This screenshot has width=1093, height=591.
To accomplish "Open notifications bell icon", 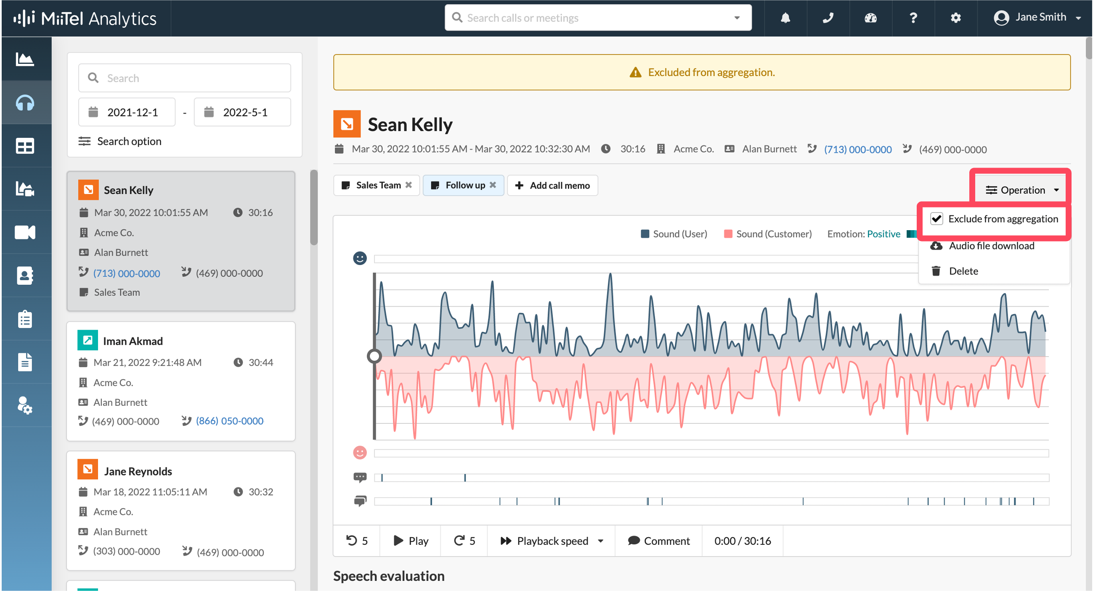I will tap(785, 18).
